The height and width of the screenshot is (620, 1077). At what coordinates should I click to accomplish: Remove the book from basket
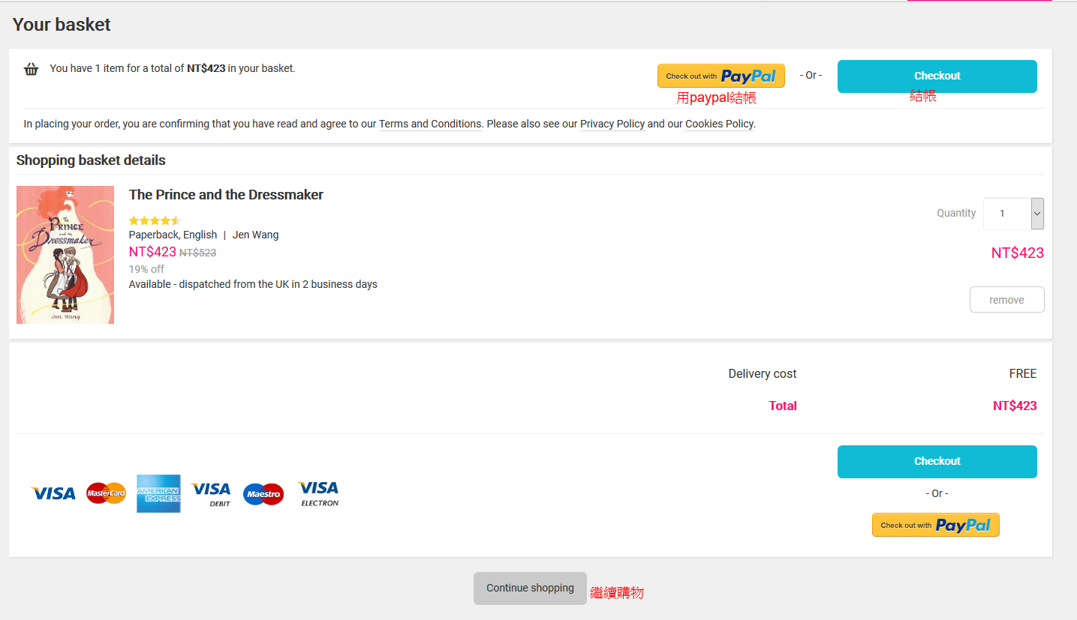point(1007,300)
